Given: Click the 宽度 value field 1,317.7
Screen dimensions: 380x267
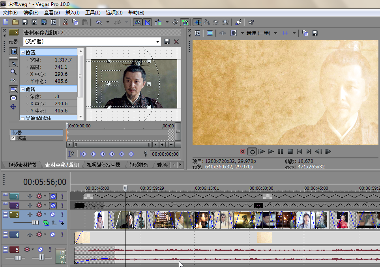Looking at the screenshot, I should (65, 60).
